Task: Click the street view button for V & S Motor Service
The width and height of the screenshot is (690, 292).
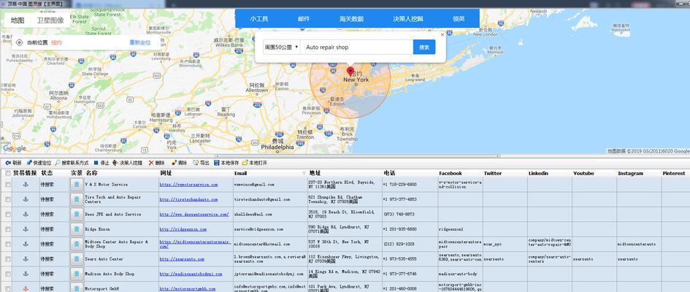Action: pyautogui.click(x=77, y=185)
